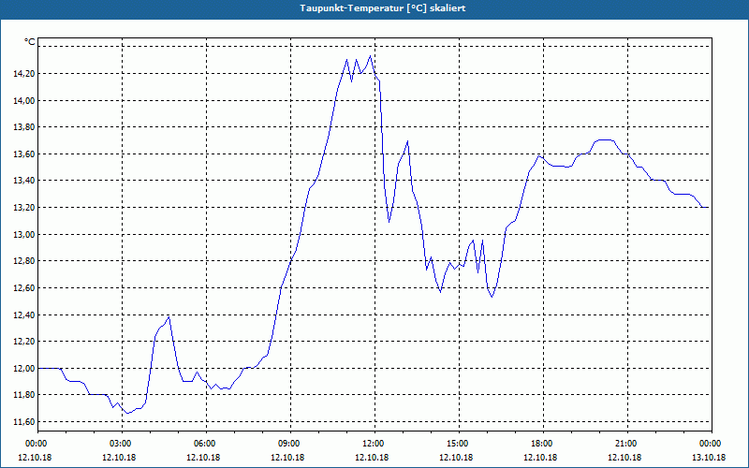The width and height of the screenshot is (749, 468).
Task: Click the °C unit label
Action: pos(30,42)
